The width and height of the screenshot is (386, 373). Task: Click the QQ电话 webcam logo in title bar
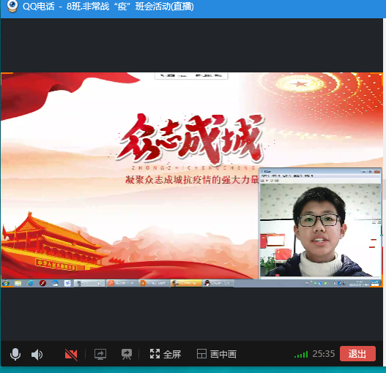click(12, 6)
